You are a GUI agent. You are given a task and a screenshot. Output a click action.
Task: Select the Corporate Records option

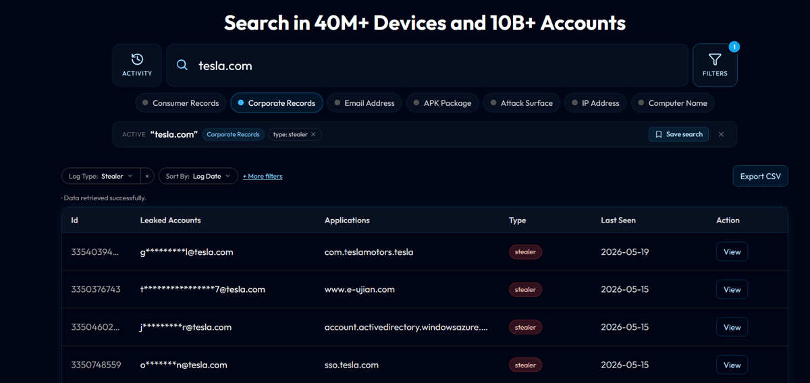click(x=277, y=103)
